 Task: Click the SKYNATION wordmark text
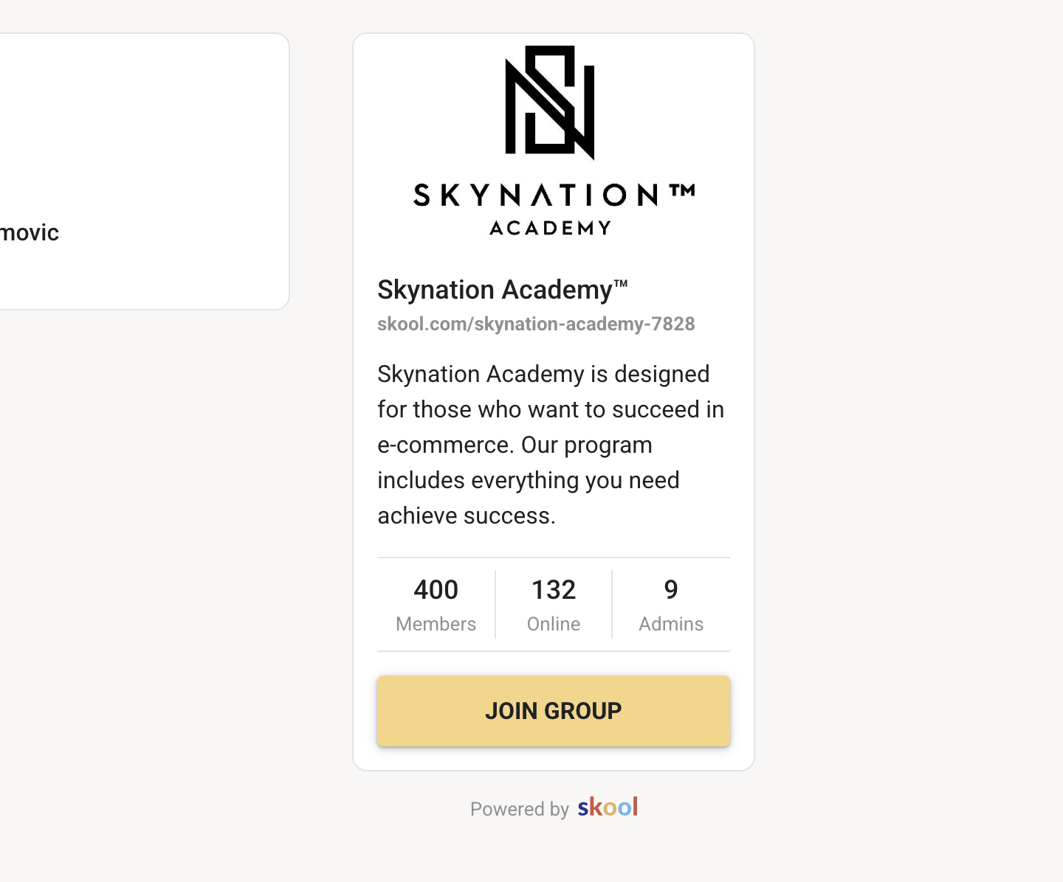click(x=536, y=195)
